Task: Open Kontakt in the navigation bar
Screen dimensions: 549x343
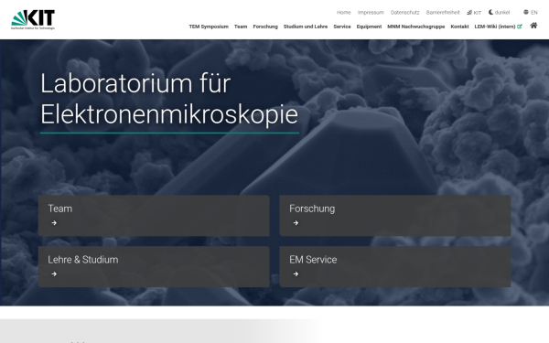Action: [459, 27]
